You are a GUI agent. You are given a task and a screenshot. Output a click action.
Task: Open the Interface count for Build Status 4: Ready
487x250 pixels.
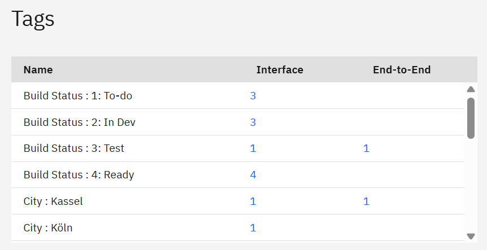tap(253, 175)
